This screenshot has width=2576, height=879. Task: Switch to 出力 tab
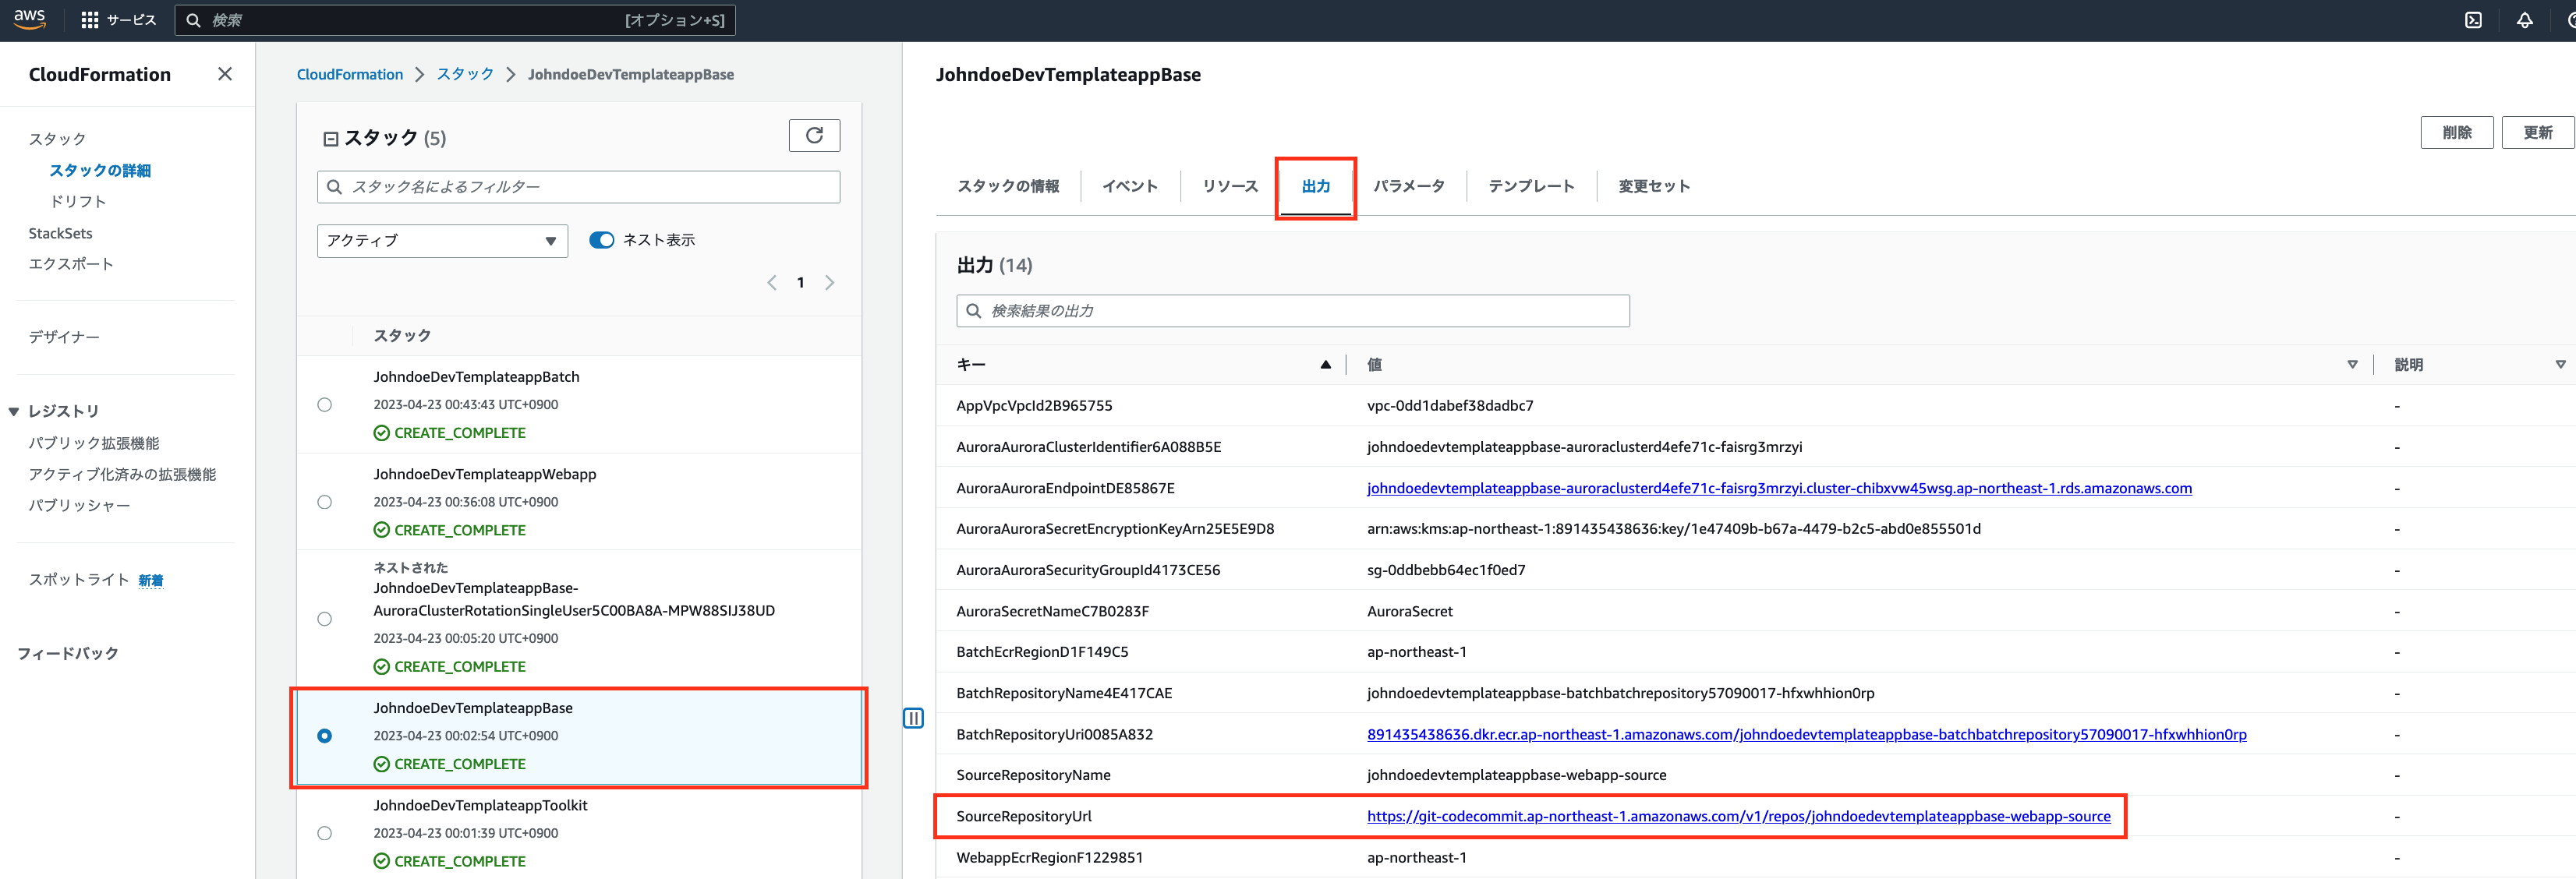point(1316,186)
